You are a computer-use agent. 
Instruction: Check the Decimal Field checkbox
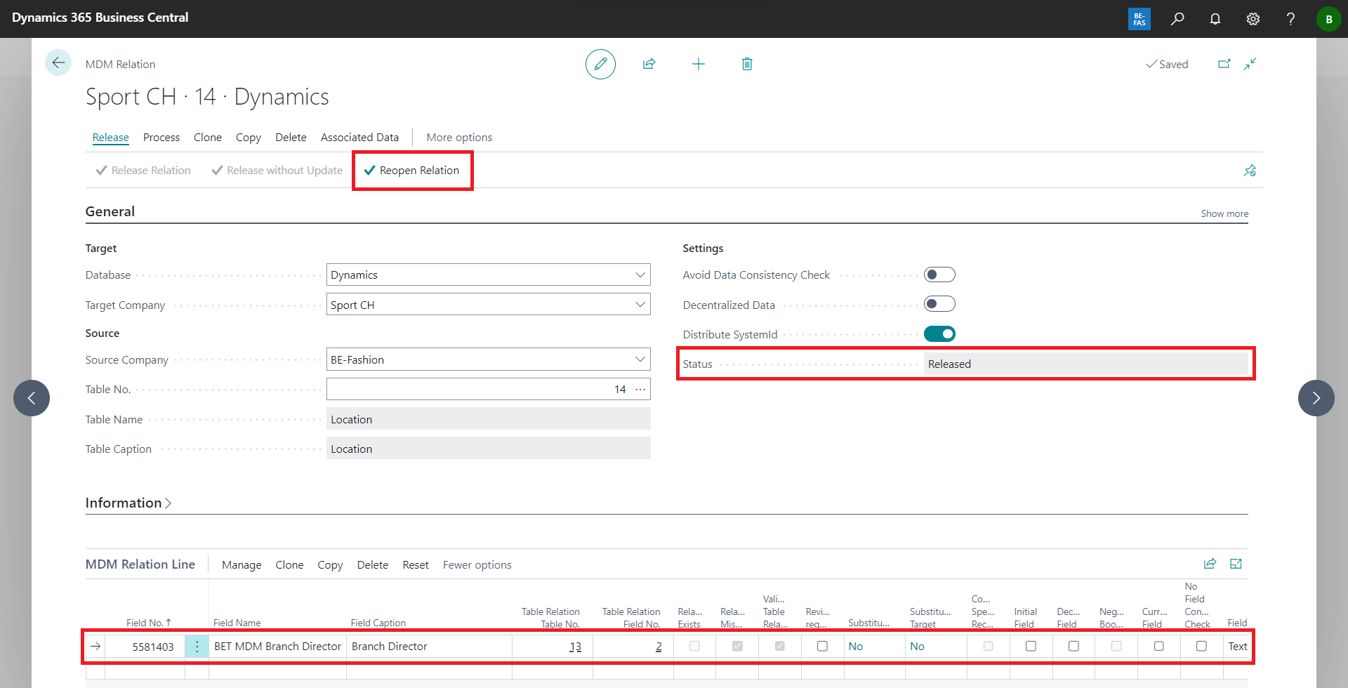tap(1073, 646)
